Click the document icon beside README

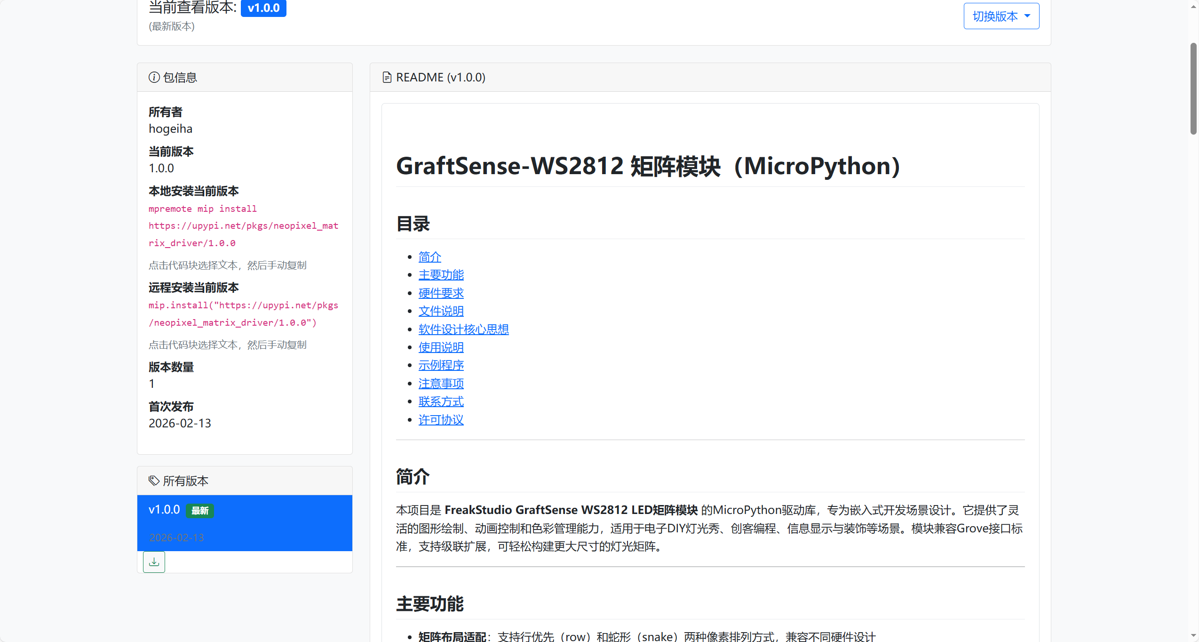387,77
